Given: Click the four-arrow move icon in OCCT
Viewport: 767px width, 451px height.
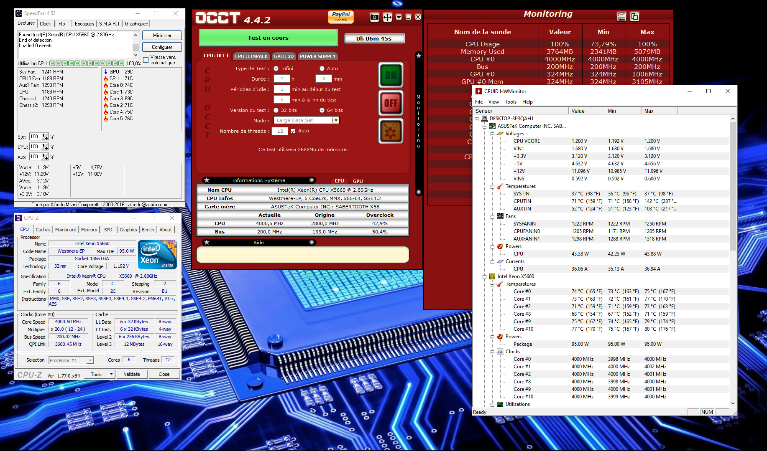Looking at the screenshot, I should [387, 17].
